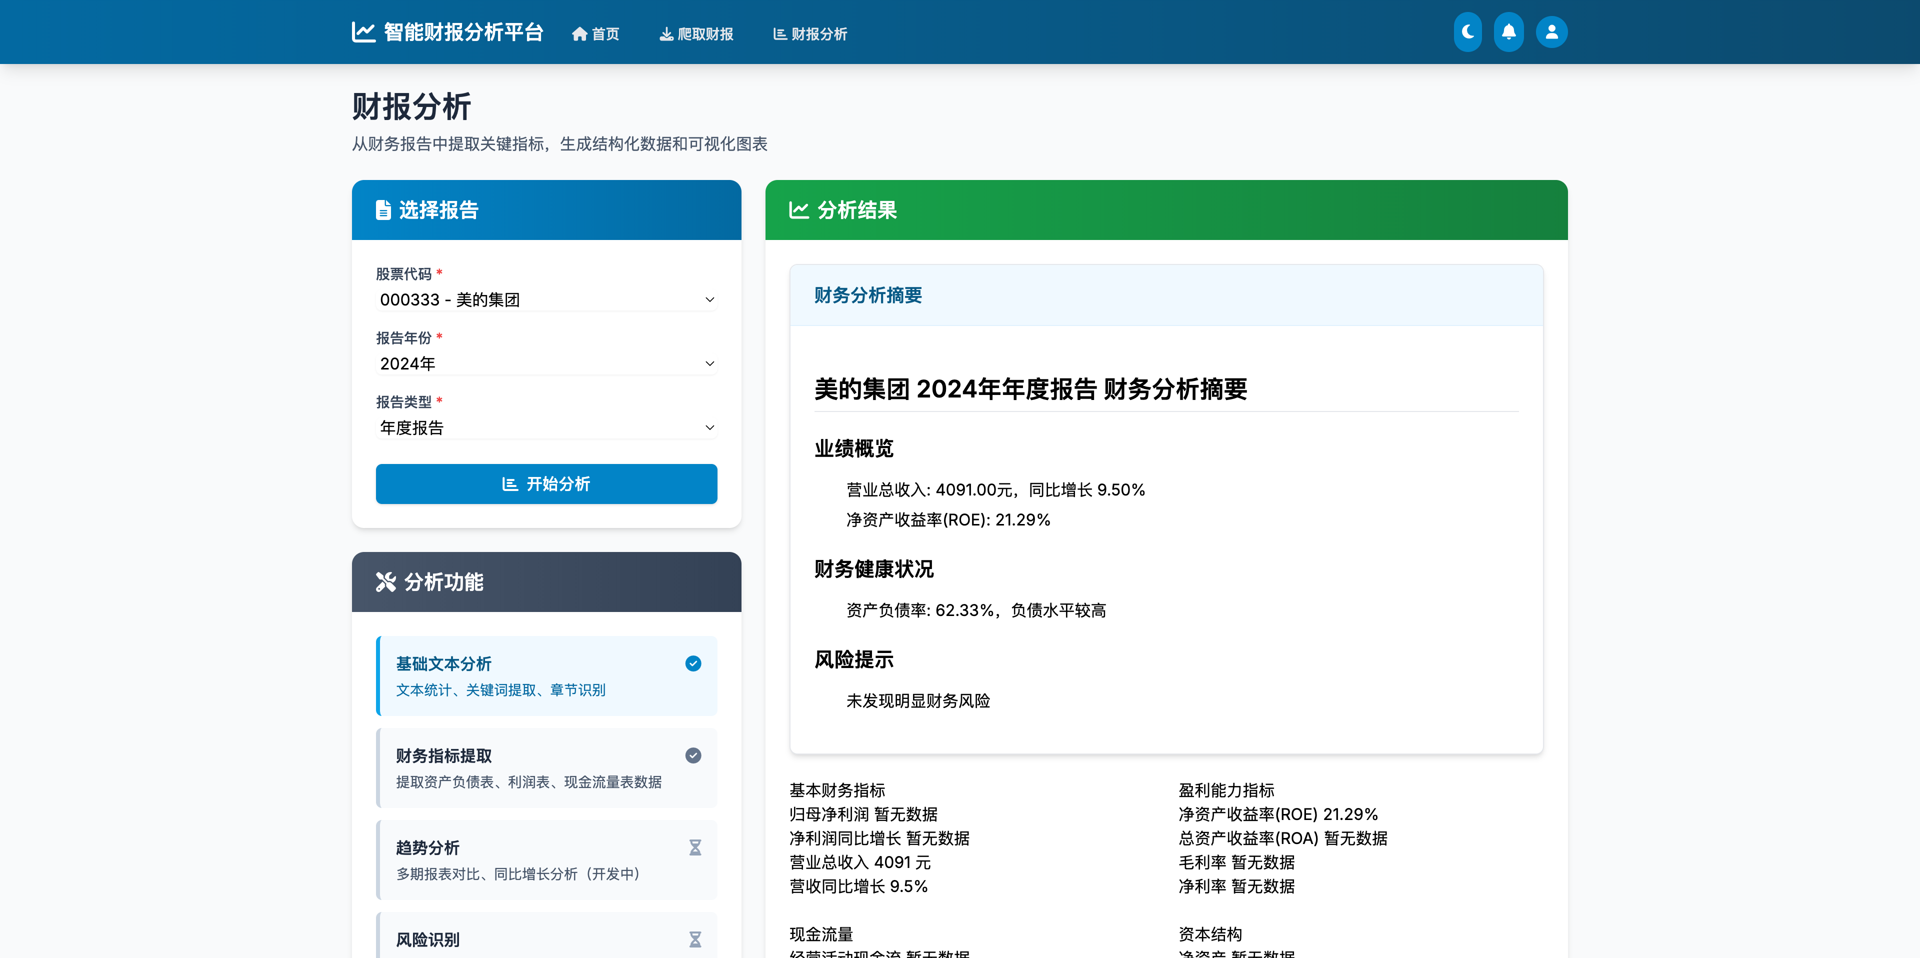This screenshot has height=958, width=1920.
Task: Click 净资产收益率(ROE) 21.29% metric row
Action: (1278, 814)
